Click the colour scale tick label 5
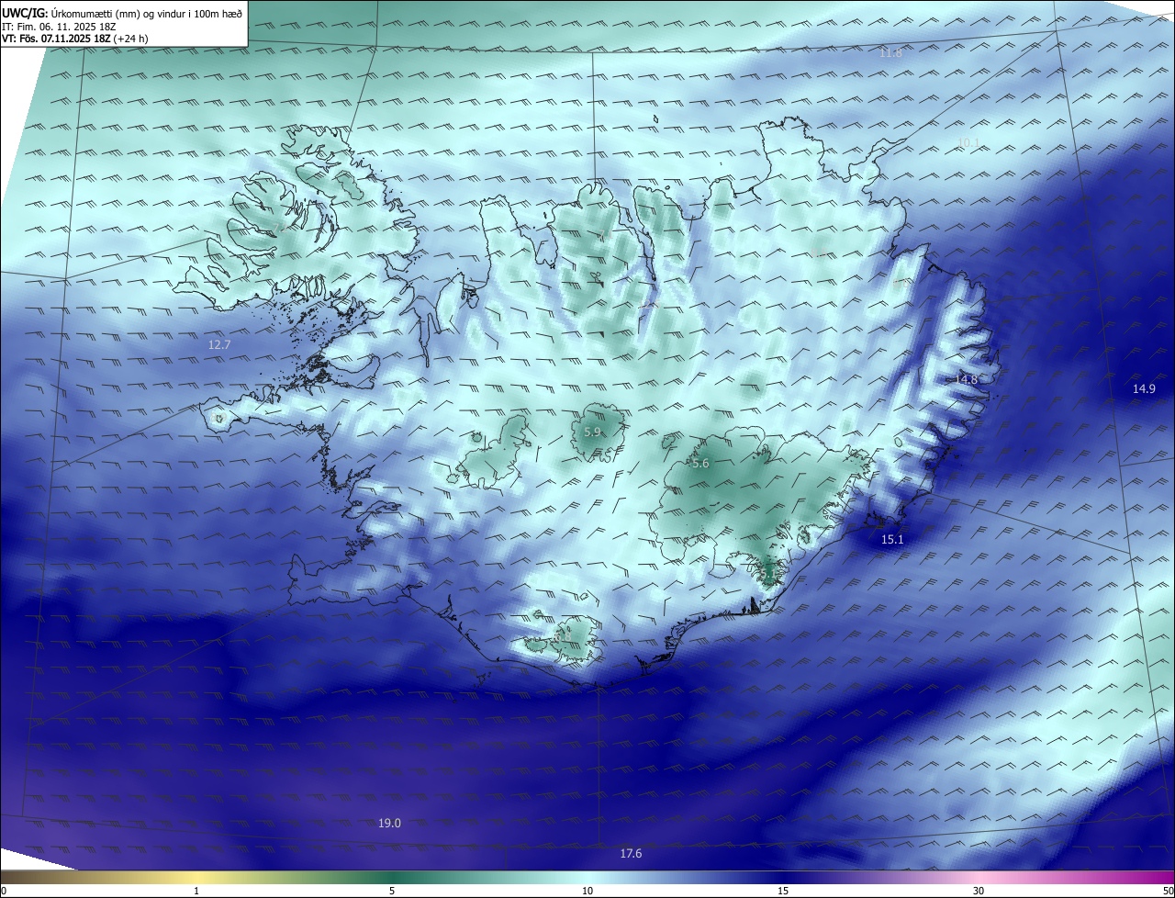 pos(392,892)
